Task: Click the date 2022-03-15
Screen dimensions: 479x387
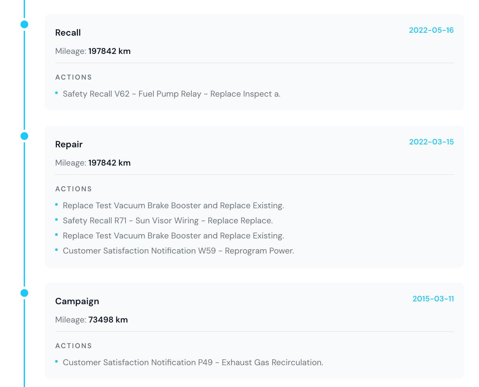Action: [431, 142]
